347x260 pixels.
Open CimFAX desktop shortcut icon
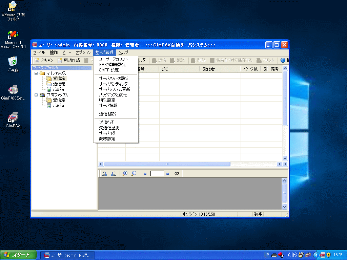(13, 120)
